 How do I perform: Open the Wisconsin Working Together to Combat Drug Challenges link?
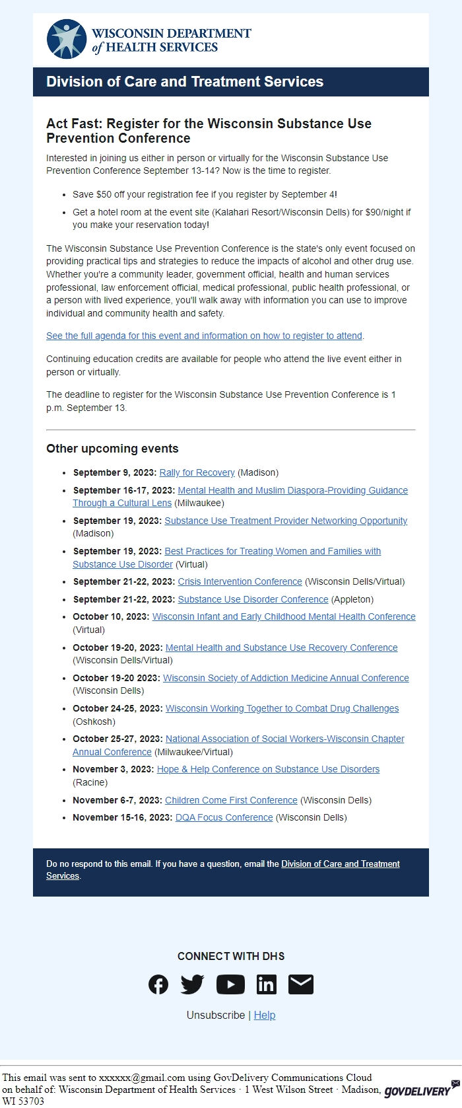point(281,708)
